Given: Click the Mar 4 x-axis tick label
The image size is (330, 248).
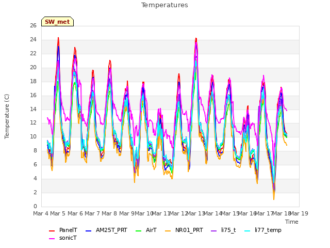Looking at the screenshot, I should (41, 213).
